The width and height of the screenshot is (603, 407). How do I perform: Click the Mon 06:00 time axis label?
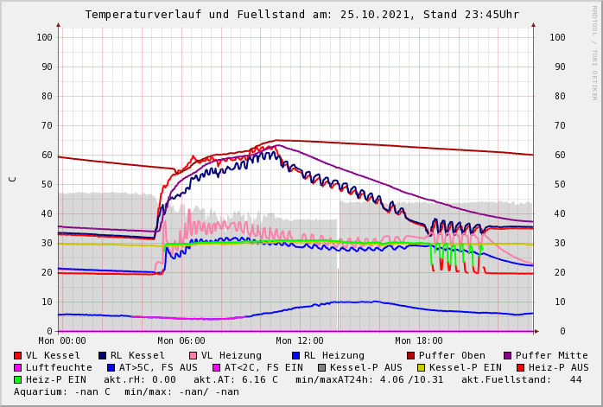click(x=181, y=341)
